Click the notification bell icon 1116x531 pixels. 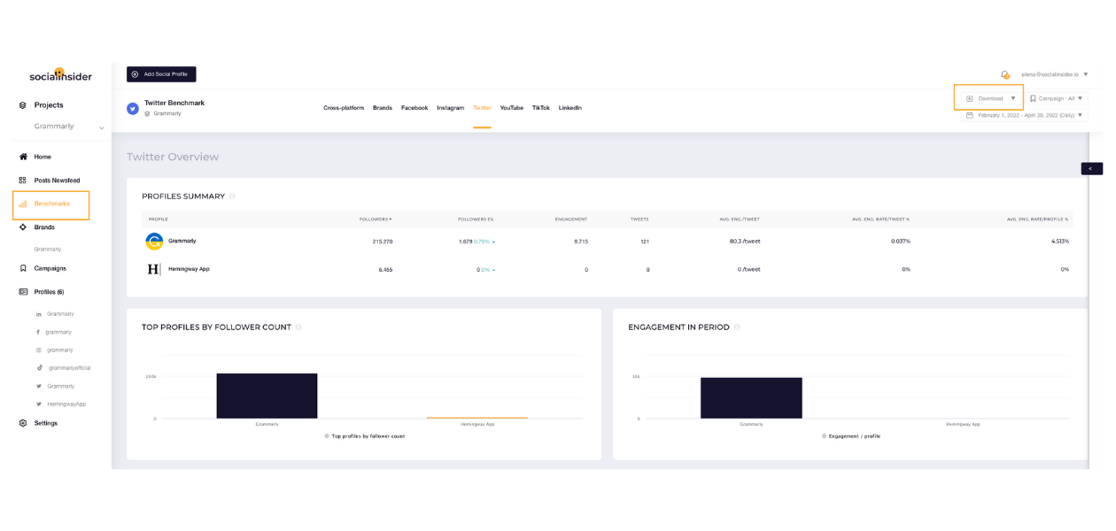[x=1004, y=75]
